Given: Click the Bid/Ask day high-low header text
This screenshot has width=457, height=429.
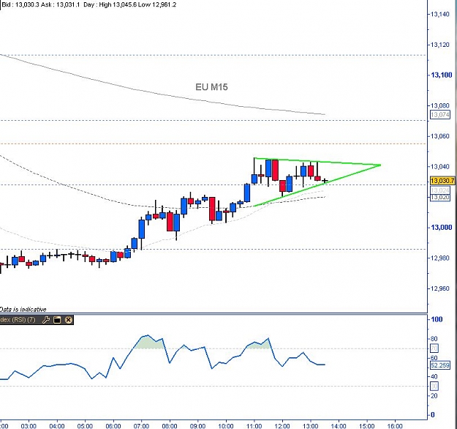Looking at the screenshot, I should (89, 4).
